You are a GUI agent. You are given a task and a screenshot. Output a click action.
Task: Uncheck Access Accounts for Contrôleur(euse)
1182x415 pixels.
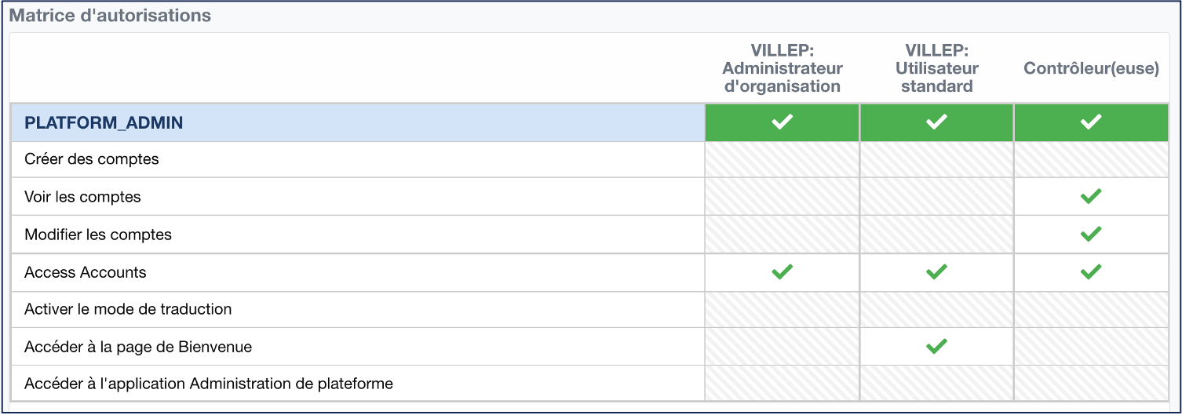(1090, 271)
